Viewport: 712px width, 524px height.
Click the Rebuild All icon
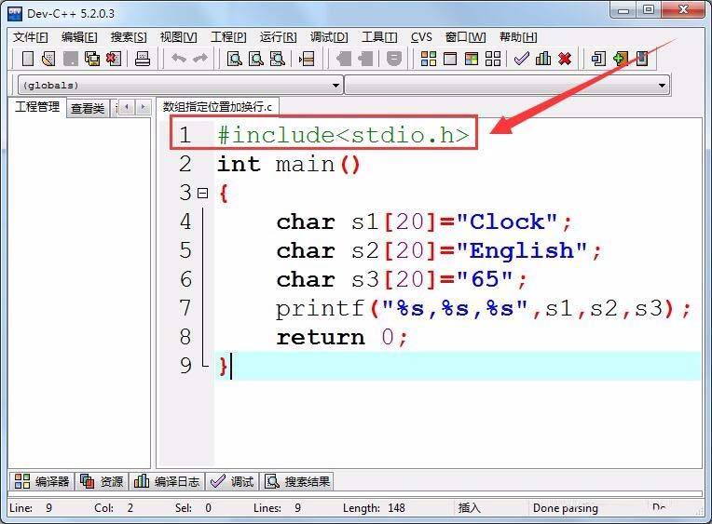(x=493, y=59)
